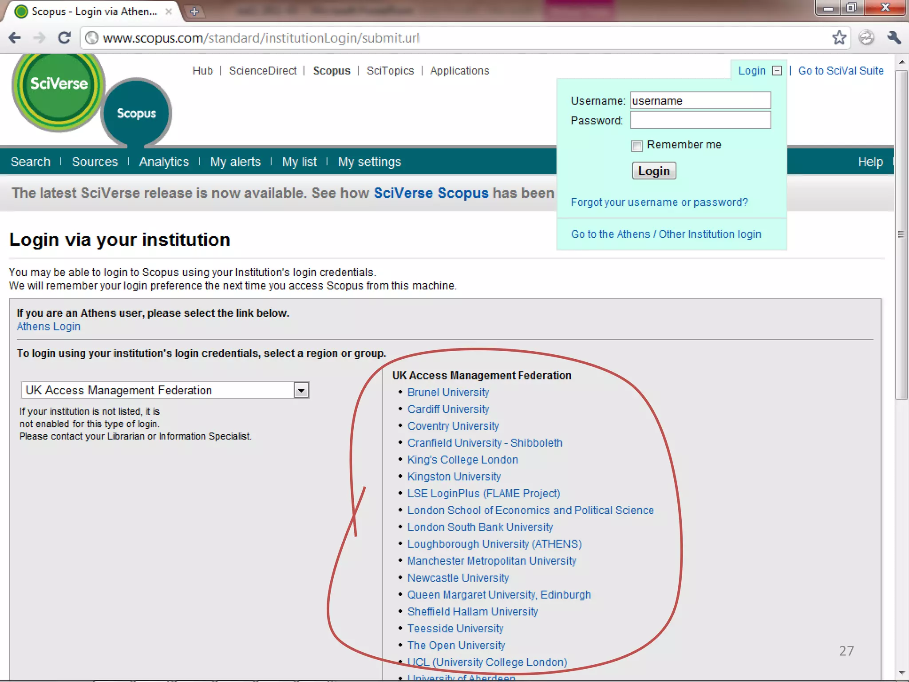This screenshot has height=682, width=909.
Task: Select London School of Economics and Political Science
Action: click(x=530, y=510)
